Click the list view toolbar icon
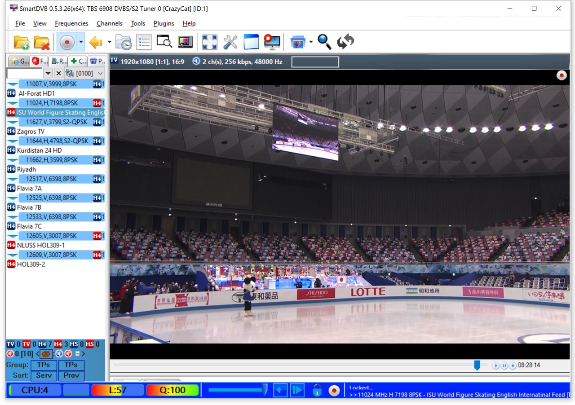575x405 pixels. (144, 42)
